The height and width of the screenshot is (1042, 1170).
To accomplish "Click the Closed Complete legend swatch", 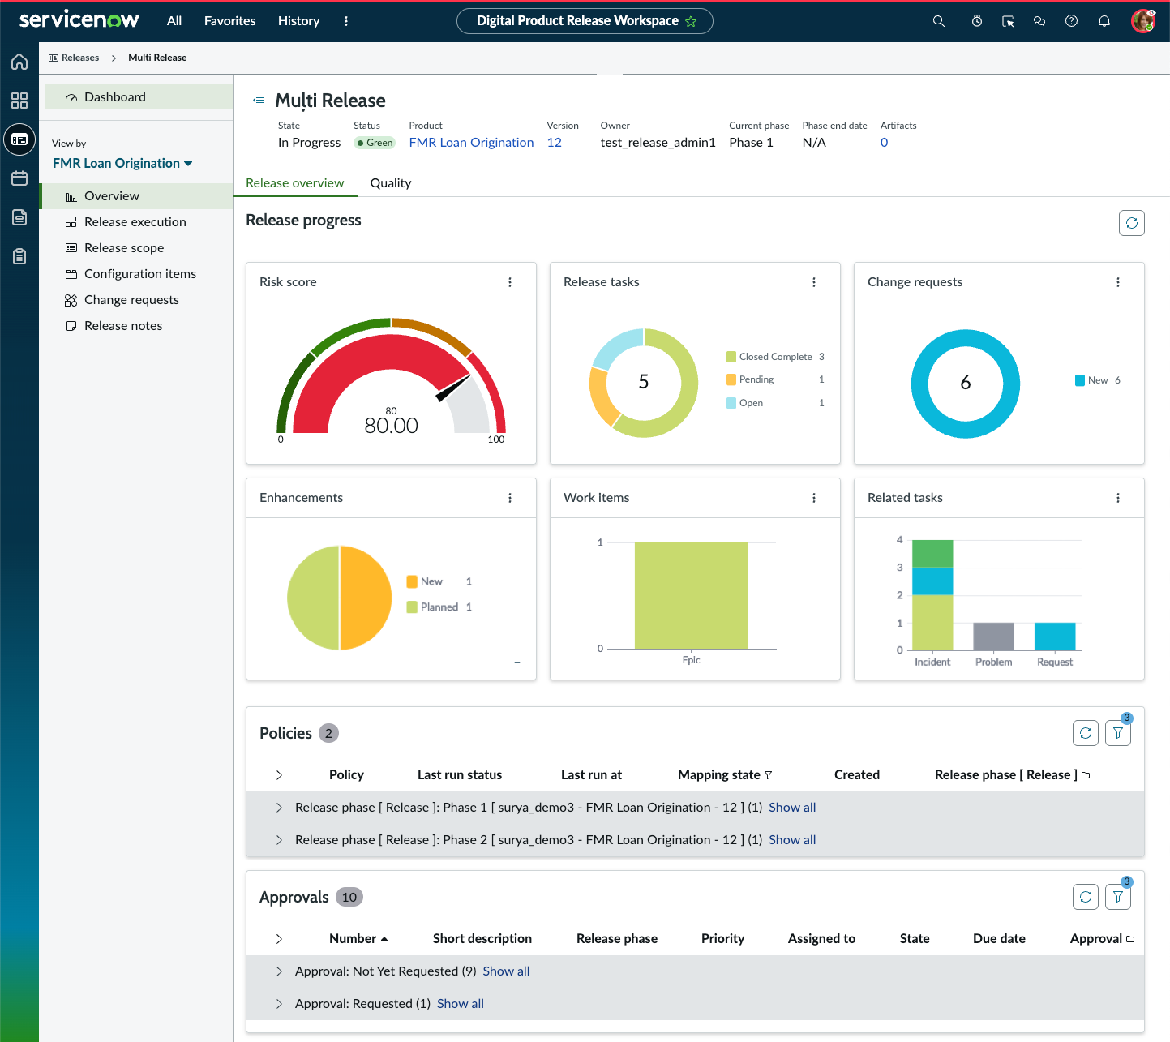I will click(731, 357).
